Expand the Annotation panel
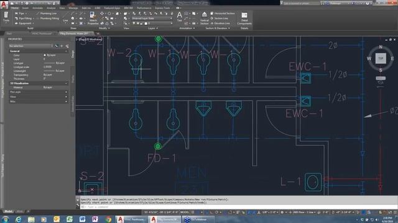The width and height of the screenshot is (398, 223). click(x=187, y=28)
